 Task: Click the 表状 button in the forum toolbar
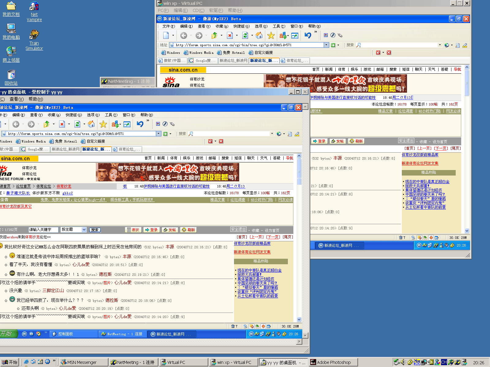point(133,230)
